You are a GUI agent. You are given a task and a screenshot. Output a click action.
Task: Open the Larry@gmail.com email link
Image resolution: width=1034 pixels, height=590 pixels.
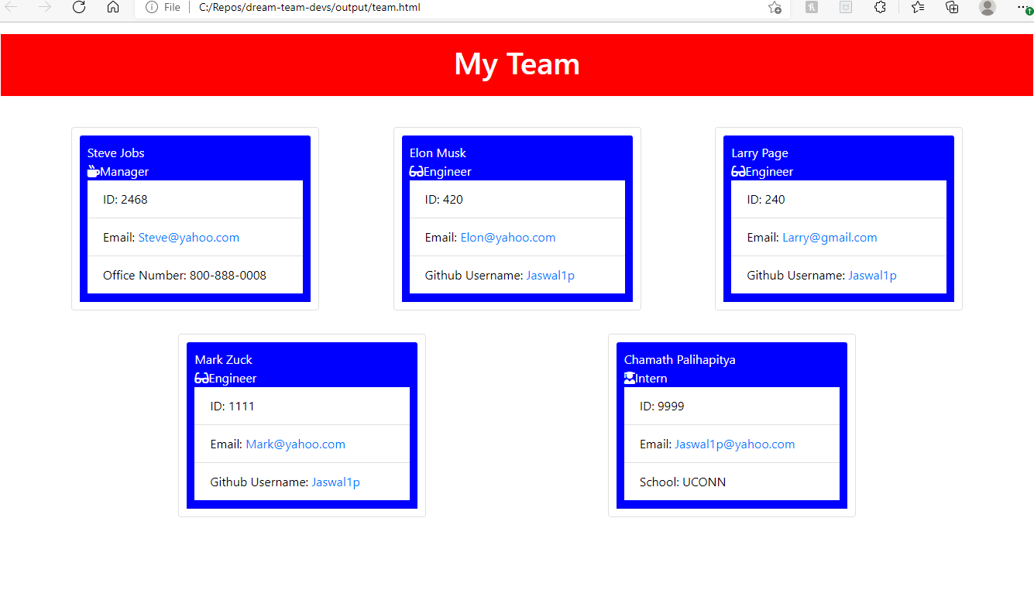click(830, 237)
